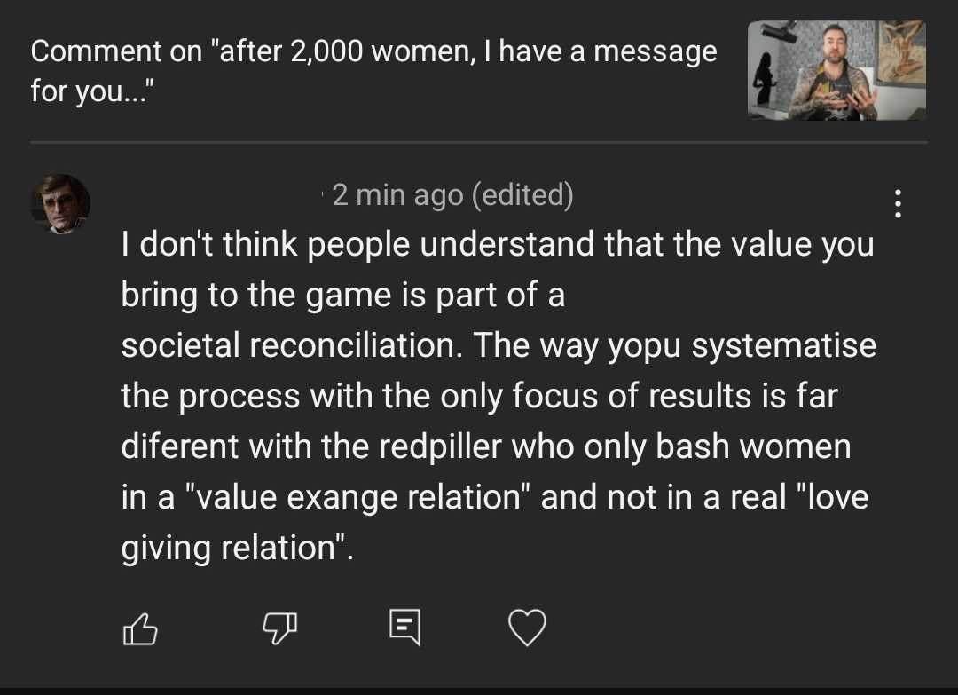Like the comment with thumbs up
The height and width of the screenshot is (695, 958).
click(139, 629)
